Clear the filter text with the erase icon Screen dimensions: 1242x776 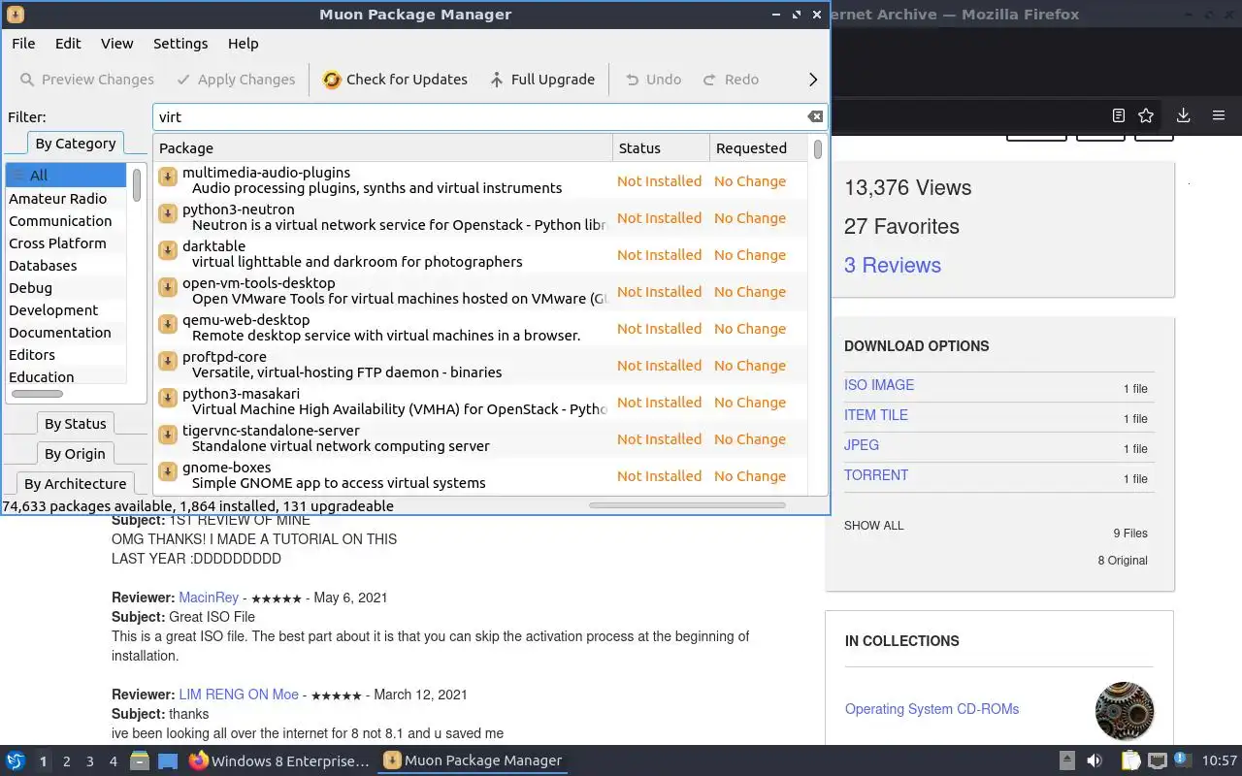click(x=815, y=116)
